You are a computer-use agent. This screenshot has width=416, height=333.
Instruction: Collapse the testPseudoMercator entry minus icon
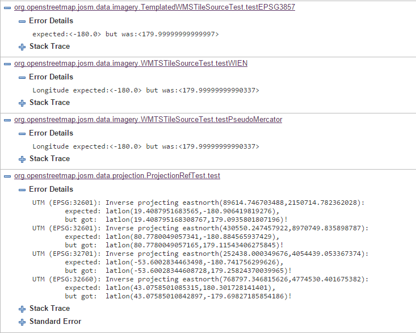[8, 120]
